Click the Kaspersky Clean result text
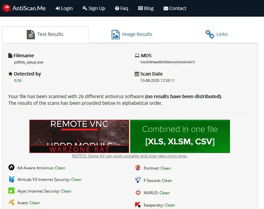The image size is (264, 209). click(170, 205)
